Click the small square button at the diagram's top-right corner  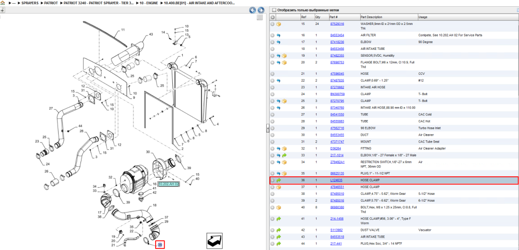click(x=260, y=18)
